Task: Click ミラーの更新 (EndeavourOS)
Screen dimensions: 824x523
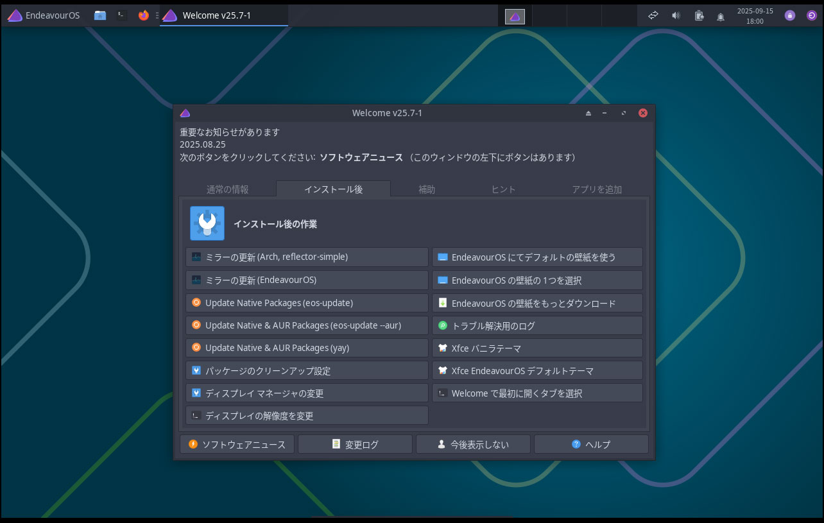Action: pyautogui.click(x=307, y=280)
